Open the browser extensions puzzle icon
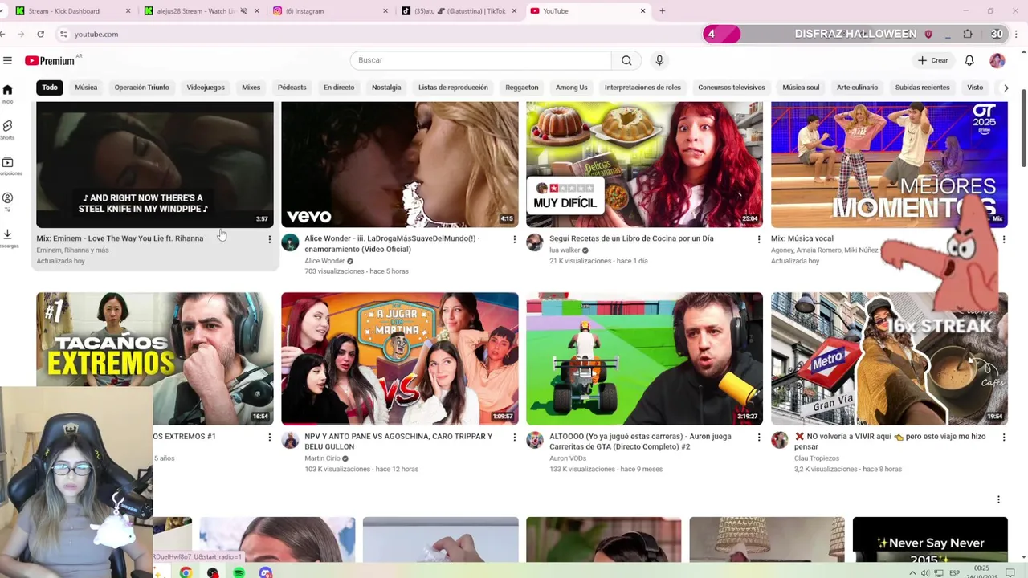 coord(967,34)
